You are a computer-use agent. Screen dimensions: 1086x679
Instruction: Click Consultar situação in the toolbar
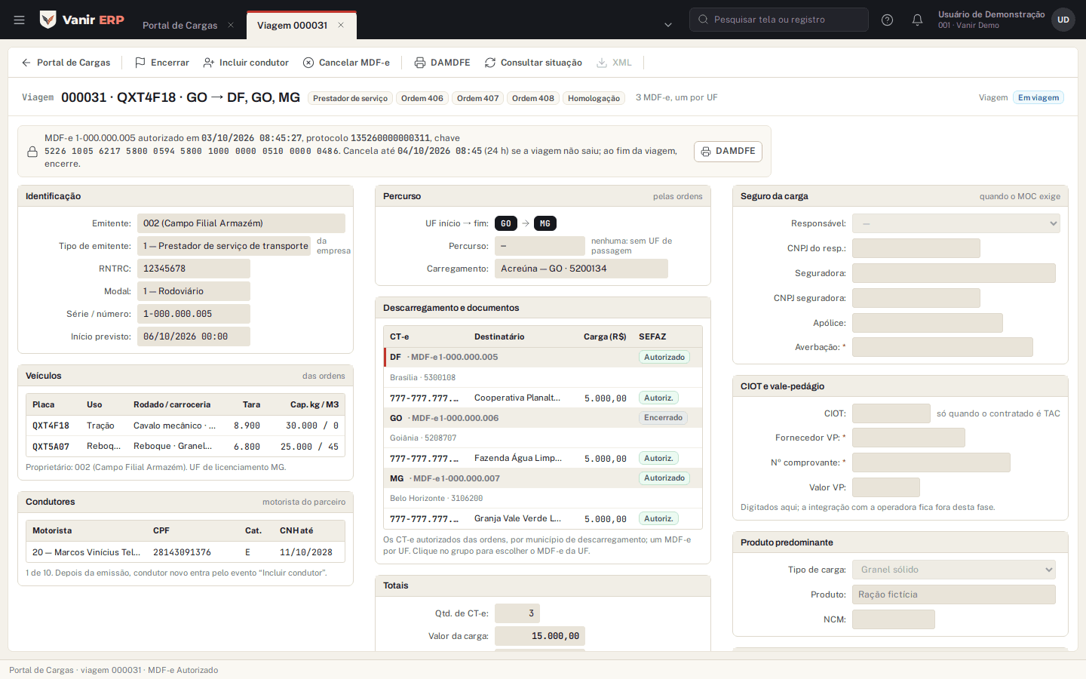point(533,63)
